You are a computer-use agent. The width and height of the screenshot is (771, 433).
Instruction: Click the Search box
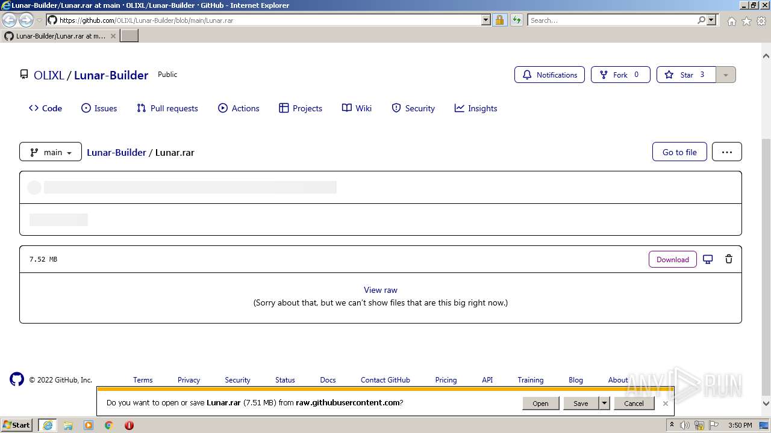pyautogui.click(x=611, y=20)
